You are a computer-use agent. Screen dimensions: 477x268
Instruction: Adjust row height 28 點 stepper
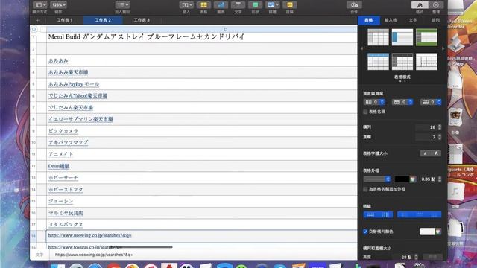416,257
